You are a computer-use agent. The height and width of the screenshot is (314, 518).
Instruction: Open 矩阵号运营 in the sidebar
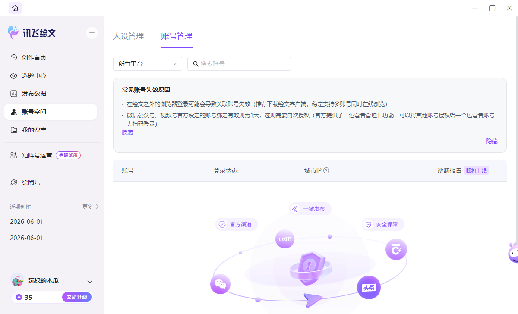tap(37, 155)
